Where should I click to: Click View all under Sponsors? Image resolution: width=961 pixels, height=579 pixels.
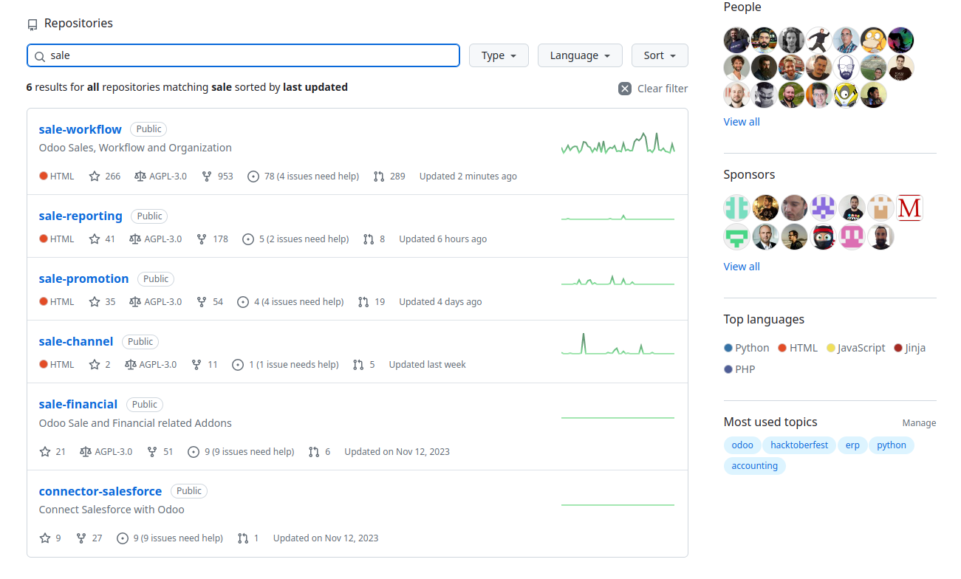(x=742, y=267)
